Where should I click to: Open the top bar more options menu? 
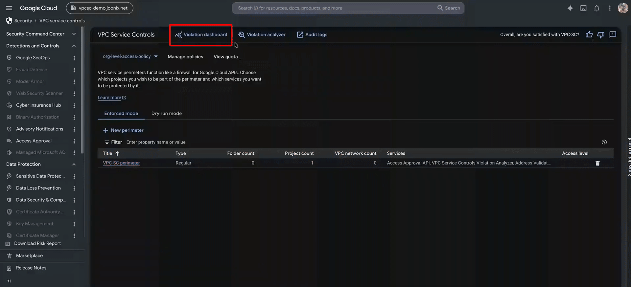point(610,8)
